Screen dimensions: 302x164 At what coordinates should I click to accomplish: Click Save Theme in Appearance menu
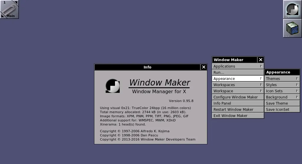(x=282, y=103)
